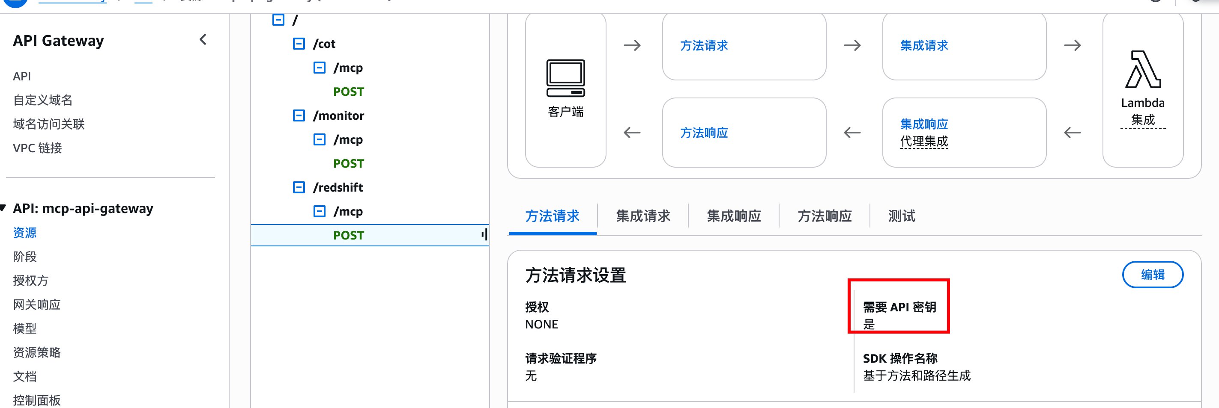Open 授权方 in the side navigation
Image resolution: width=1219 pixels, height=408 pixels.
pyautogui.click(x=31, y=281)
